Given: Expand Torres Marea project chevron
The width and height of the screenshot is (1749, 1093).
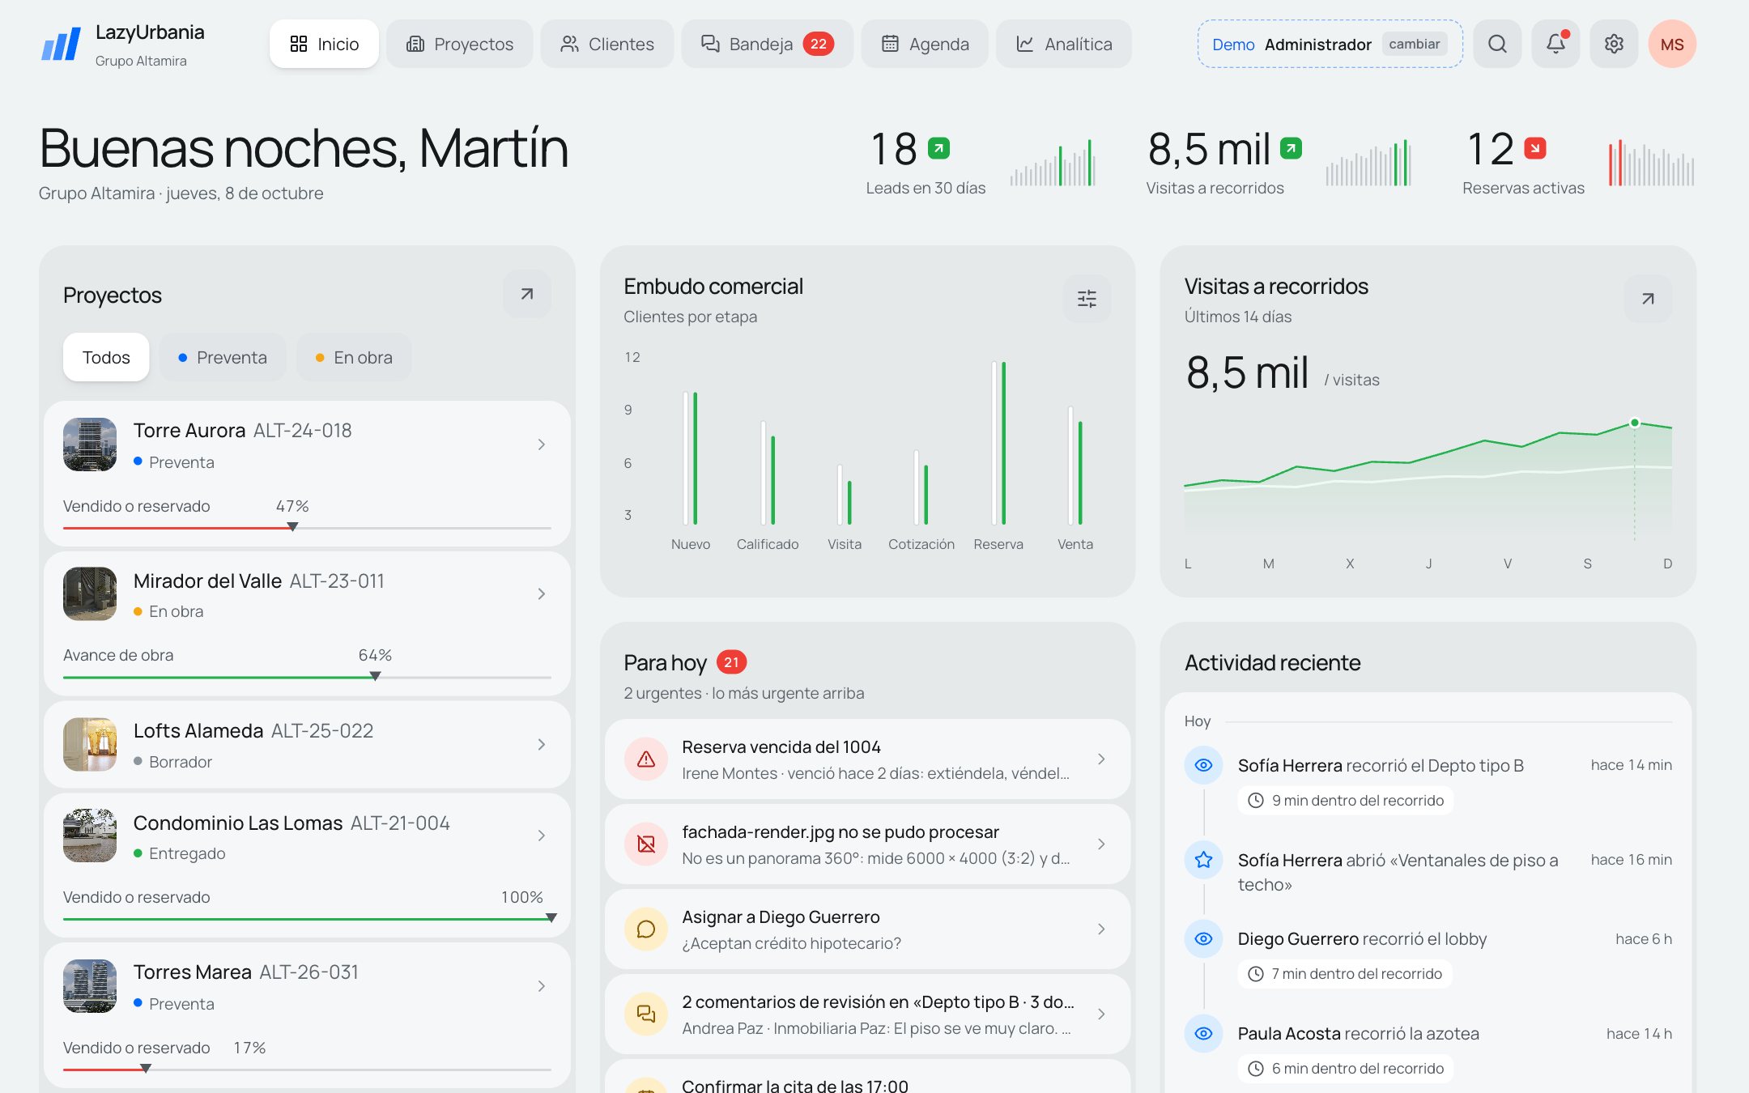Looking at the screenshot, I should pos(542,986).
